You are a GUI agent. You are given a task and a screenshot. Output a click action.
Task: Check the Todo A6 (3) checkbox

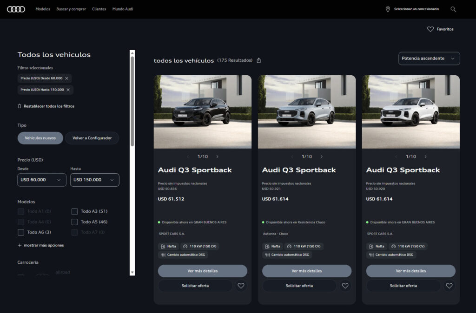(20, 232)
